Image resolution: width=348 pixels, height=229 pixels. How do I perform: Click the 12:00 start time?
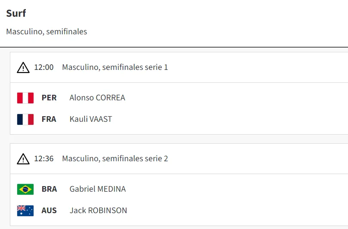(x=44, y=67)
